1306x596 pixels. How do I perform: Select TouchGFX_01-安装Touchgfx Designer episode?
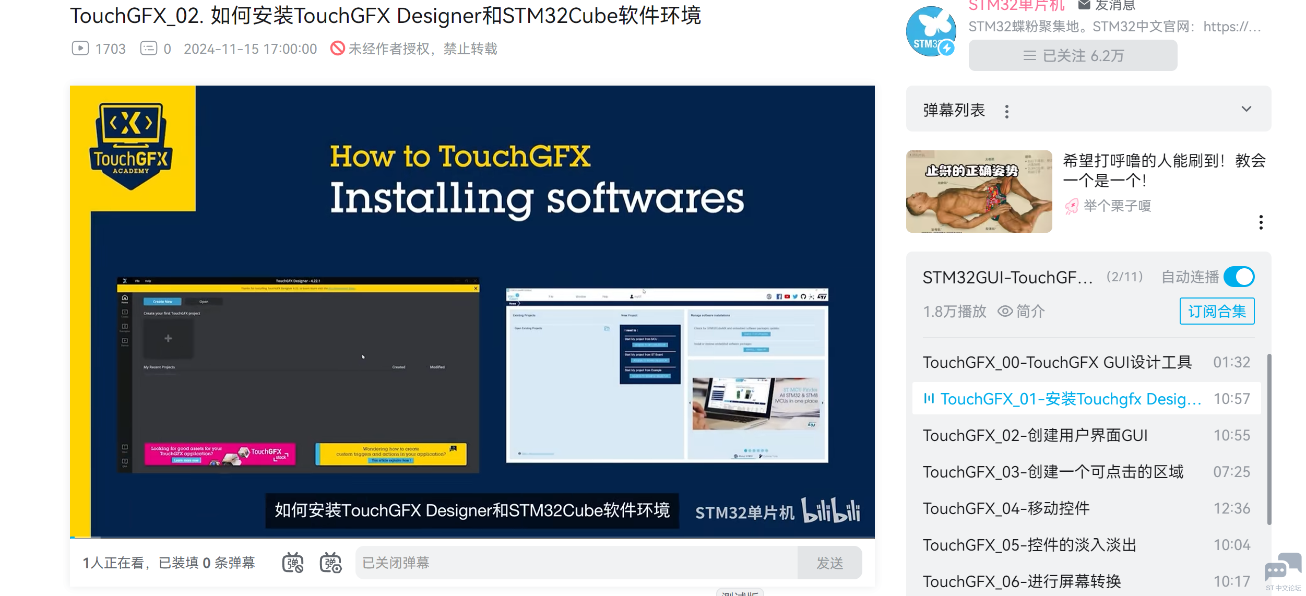1086,399
